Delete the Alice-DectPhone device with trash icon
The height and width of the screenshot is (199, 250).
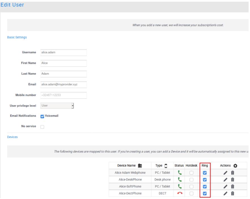232,193
